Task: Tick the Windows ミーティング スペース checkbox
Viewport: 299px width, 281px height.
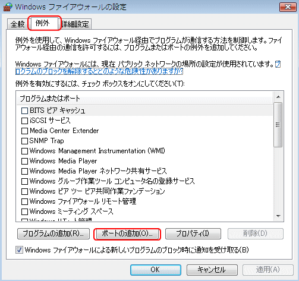Action: 24,211
